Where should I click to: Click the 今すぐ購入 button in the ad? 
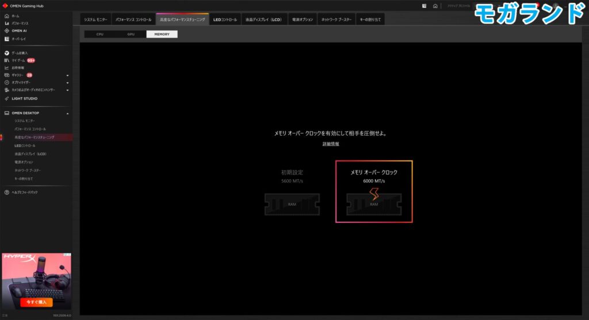(x=36, y=302)
